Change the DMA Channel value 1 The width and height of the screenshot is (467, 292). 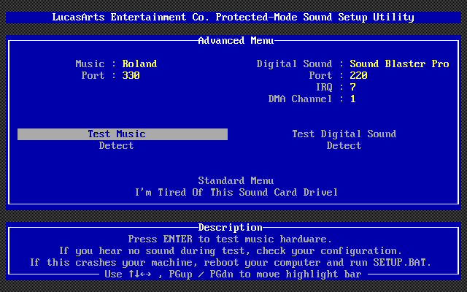tap(353, 99)
